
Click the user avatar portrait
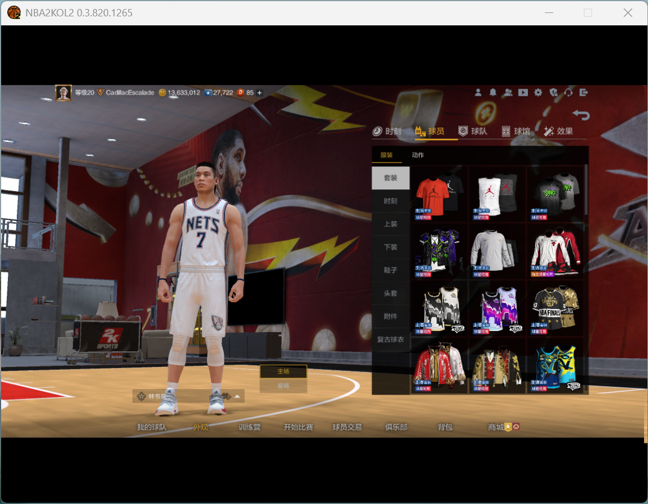63,93
